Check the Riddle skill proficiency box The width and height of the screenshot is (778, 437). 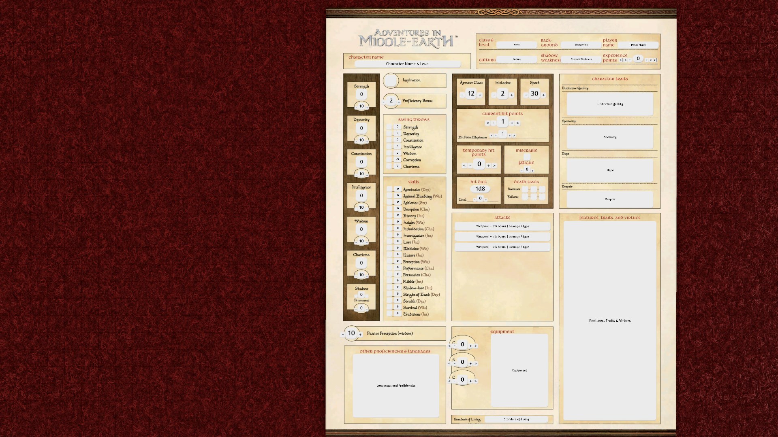[389, 281]
